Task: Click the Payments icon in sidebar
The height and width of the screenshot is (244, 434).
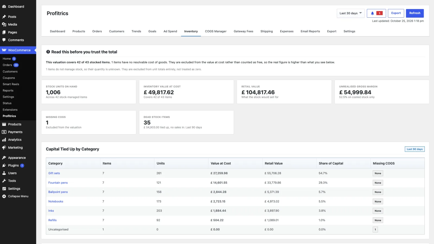Action: [4, 132]
